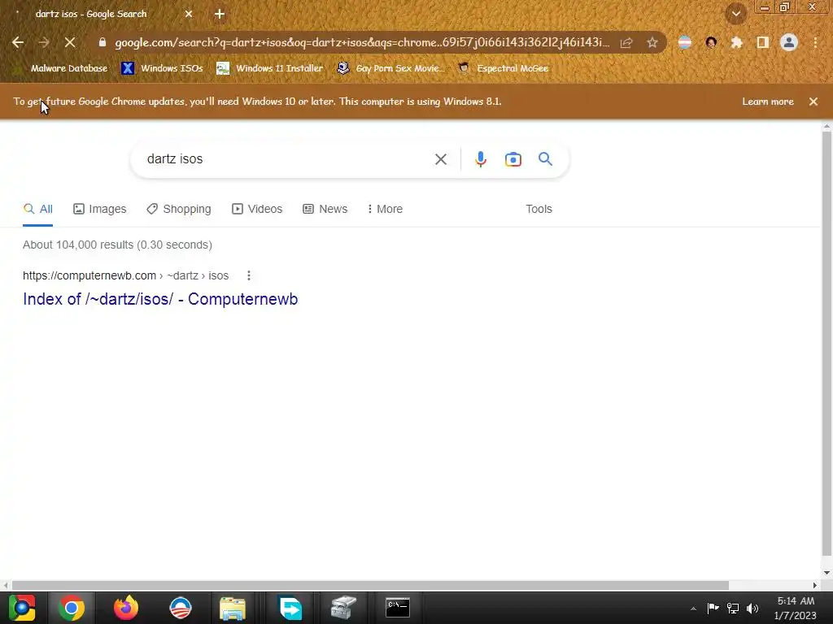833x624 pixels.
Task: Switch to Shopping results tab
Action: (179, 209)
